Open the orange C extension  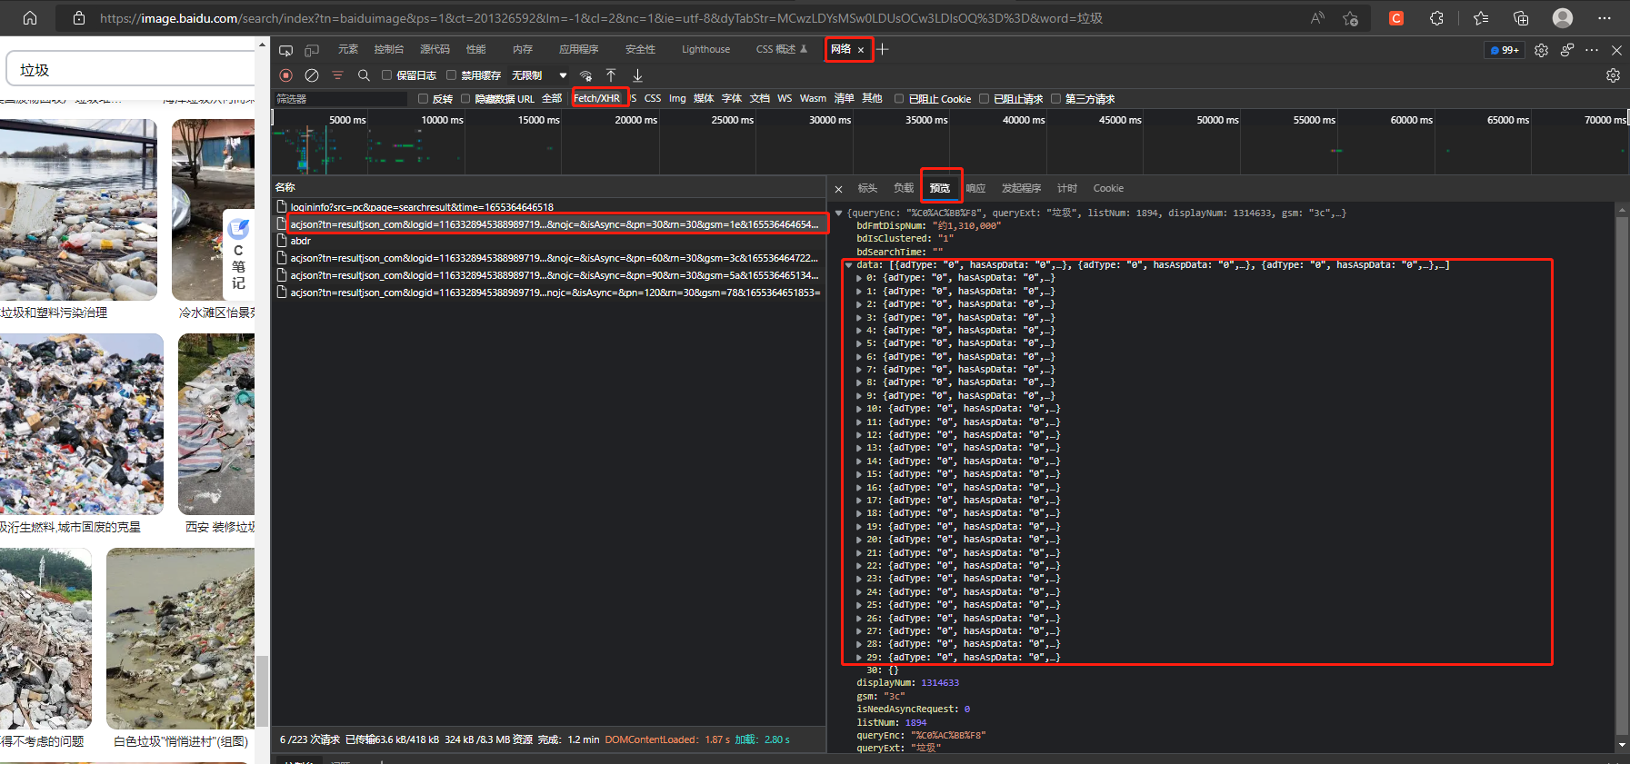tap(1396, 17)
